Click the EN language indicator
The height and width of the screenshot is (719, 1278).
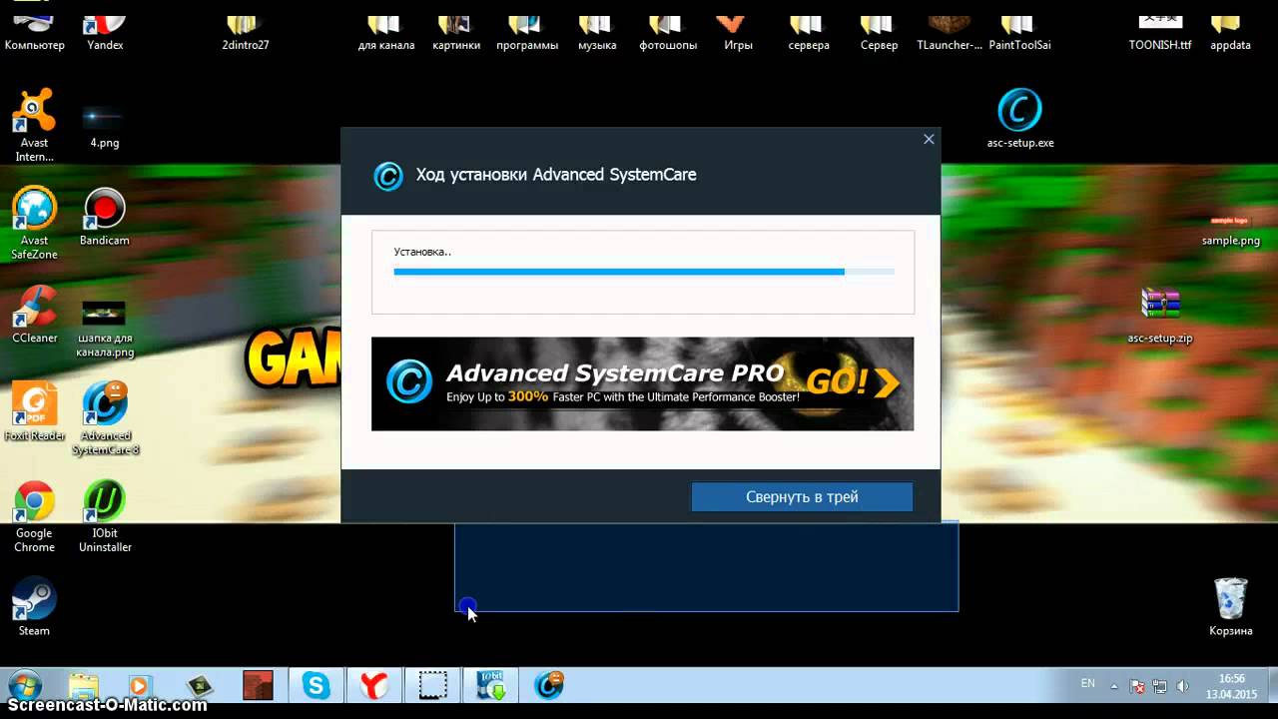tap(1088, 684)
